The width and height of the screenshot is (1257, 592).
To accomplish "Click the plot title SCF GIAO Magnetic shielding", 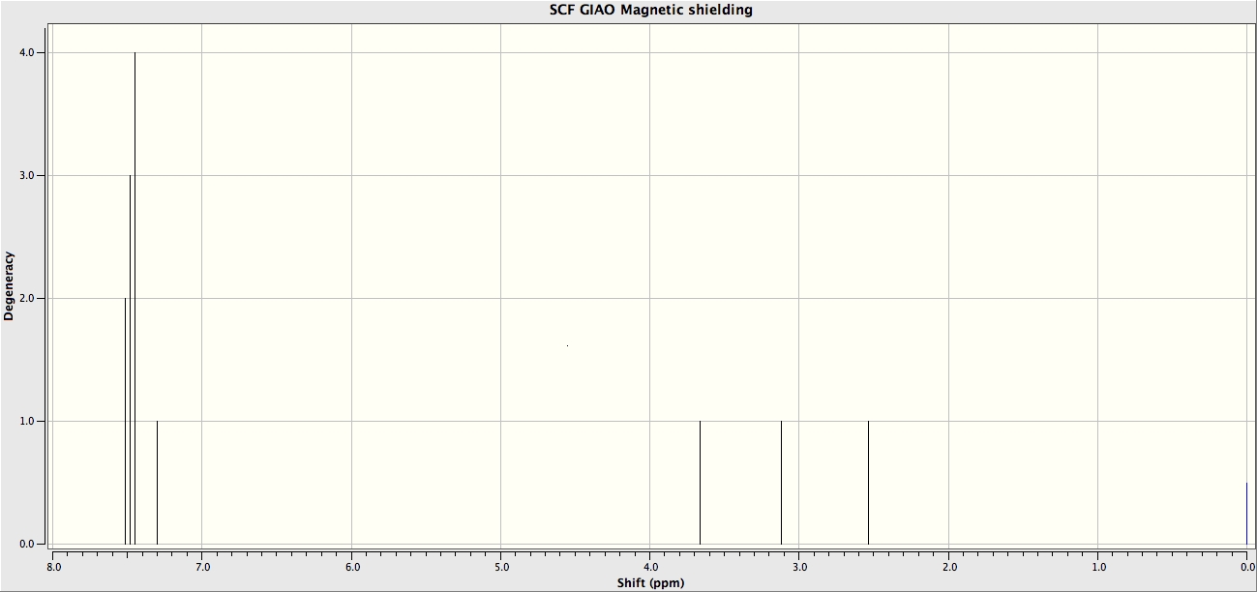I will coord(650,10).
